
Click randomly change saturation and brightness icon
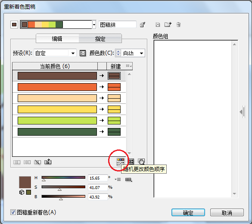[x=131, y=162]
